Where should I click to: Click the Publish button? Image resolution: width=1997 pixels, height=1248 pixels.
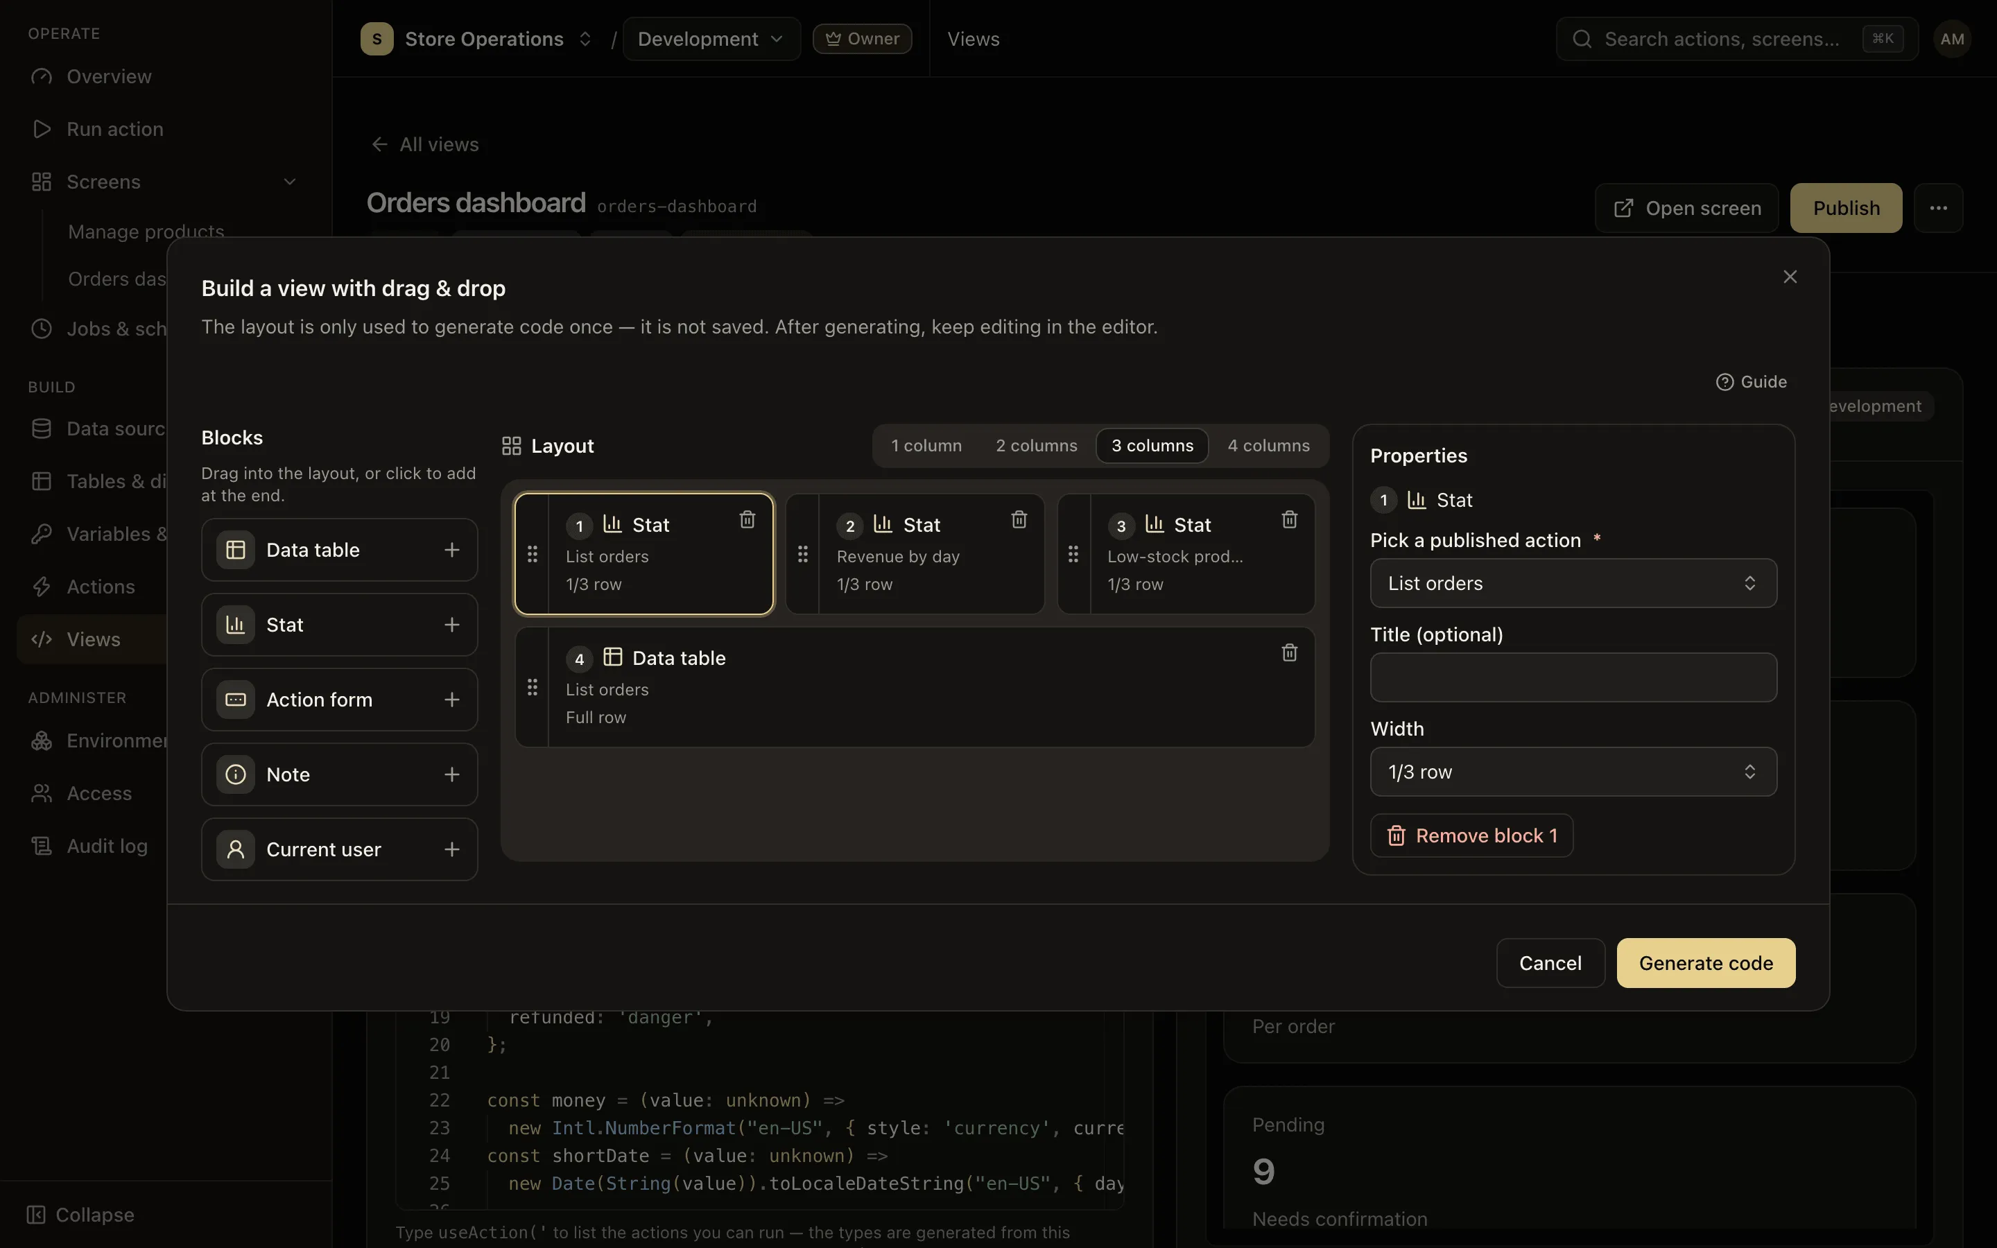pos(1846,208)
